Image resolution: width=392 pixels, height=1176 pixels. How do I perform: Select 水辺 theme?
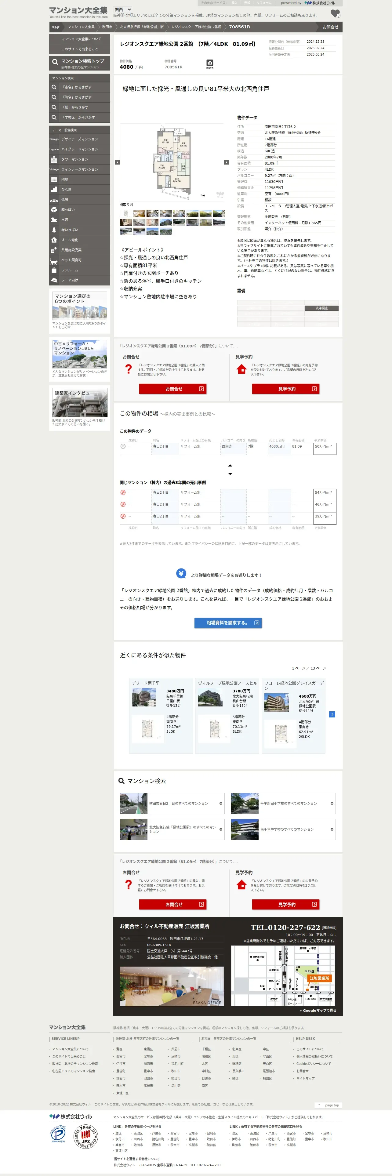[80, 220]
